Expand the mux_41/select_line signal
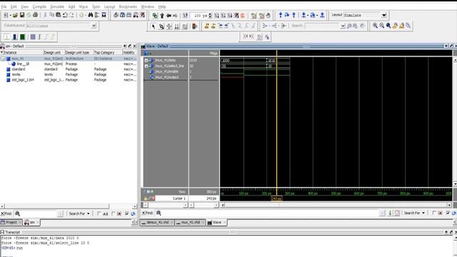Screen dimensions: 457x257 point(146,66)
